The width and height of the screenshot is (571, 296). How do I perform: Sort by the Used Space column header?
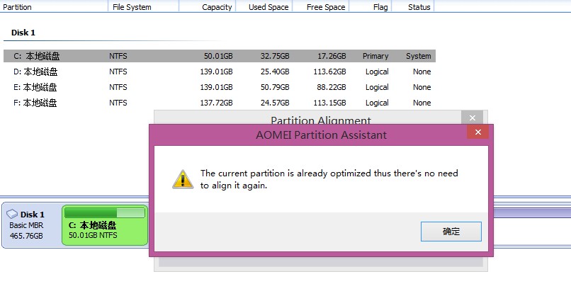(264, 7)
